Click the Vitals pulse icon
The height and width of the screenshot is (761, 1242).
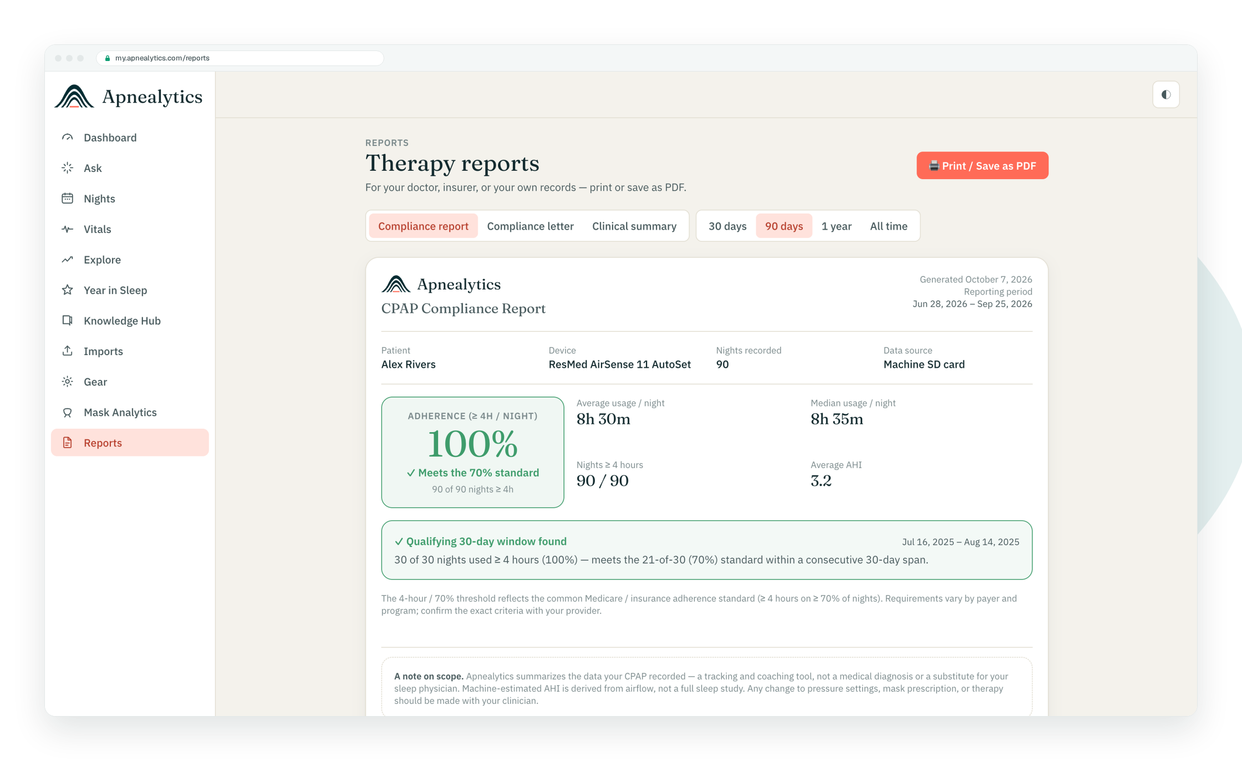(67, 229)
